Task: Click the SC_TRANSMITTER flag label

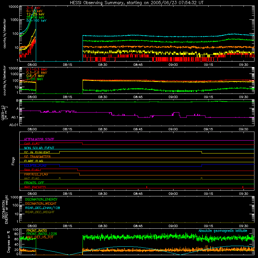Action: [37, 157]
